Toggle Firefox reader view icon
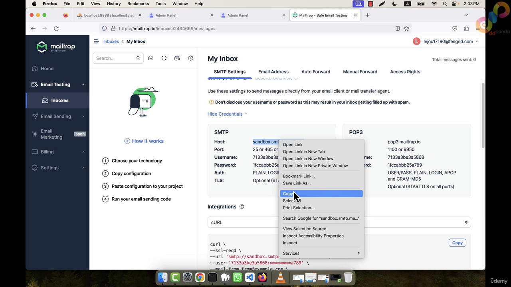Screen dimensions: 511x287 [x=397, y=29]
